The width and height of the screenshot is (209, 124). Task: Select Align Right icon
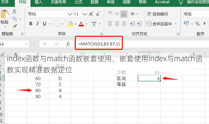124,24
